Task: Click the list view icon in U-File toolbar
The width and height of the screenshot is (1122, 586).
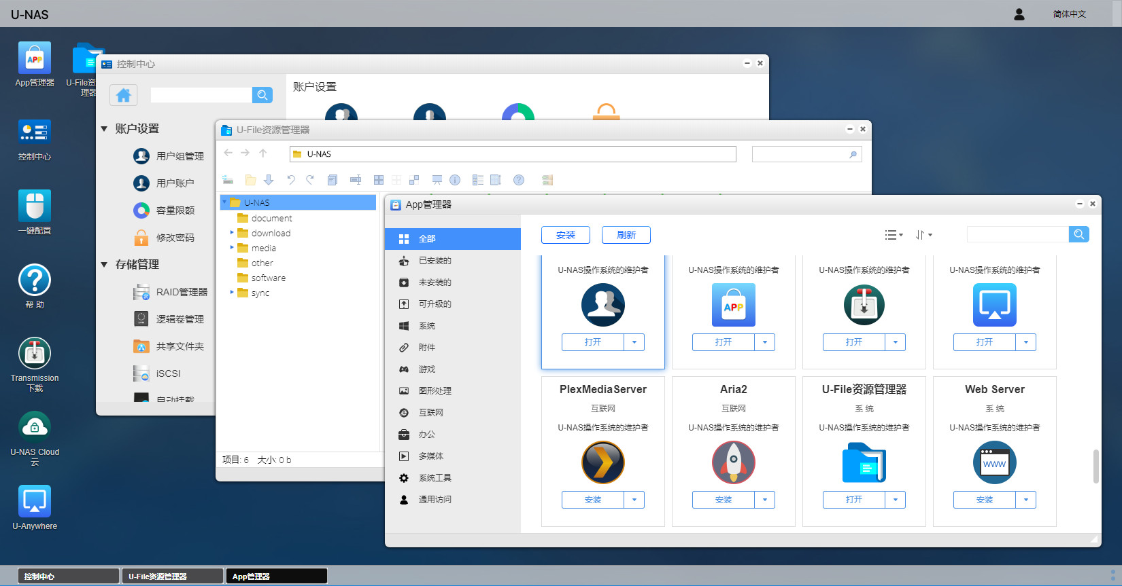Action: click(477, 180)
